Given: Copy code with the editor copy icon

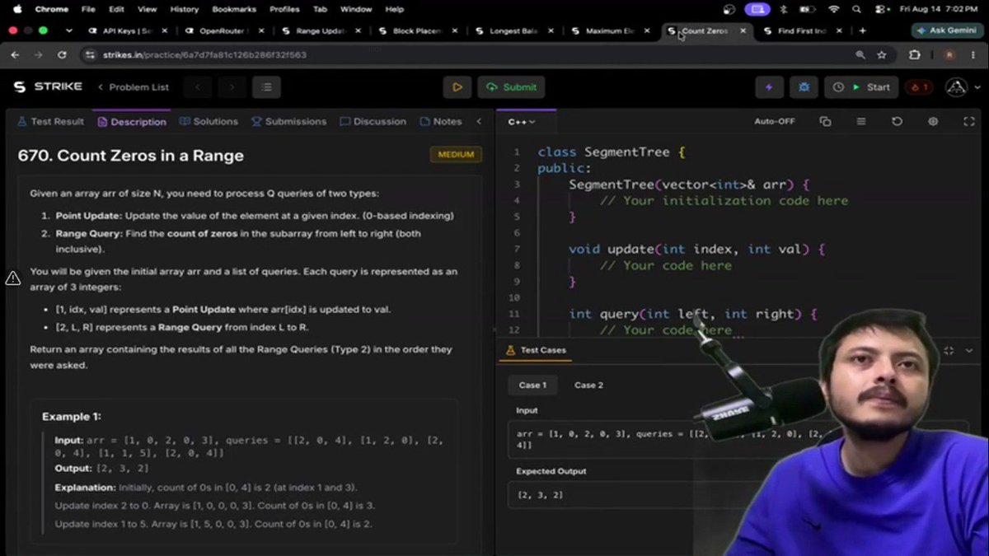Looking at the screenshot, I should pos(825,121).
